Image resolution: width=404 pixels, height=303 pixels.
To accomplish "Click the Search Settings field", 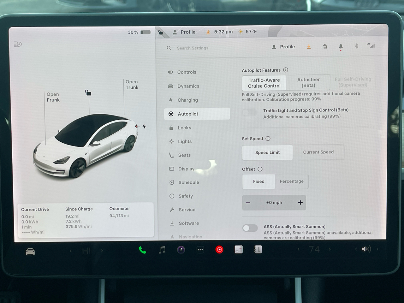I will (x=193, y=48).
